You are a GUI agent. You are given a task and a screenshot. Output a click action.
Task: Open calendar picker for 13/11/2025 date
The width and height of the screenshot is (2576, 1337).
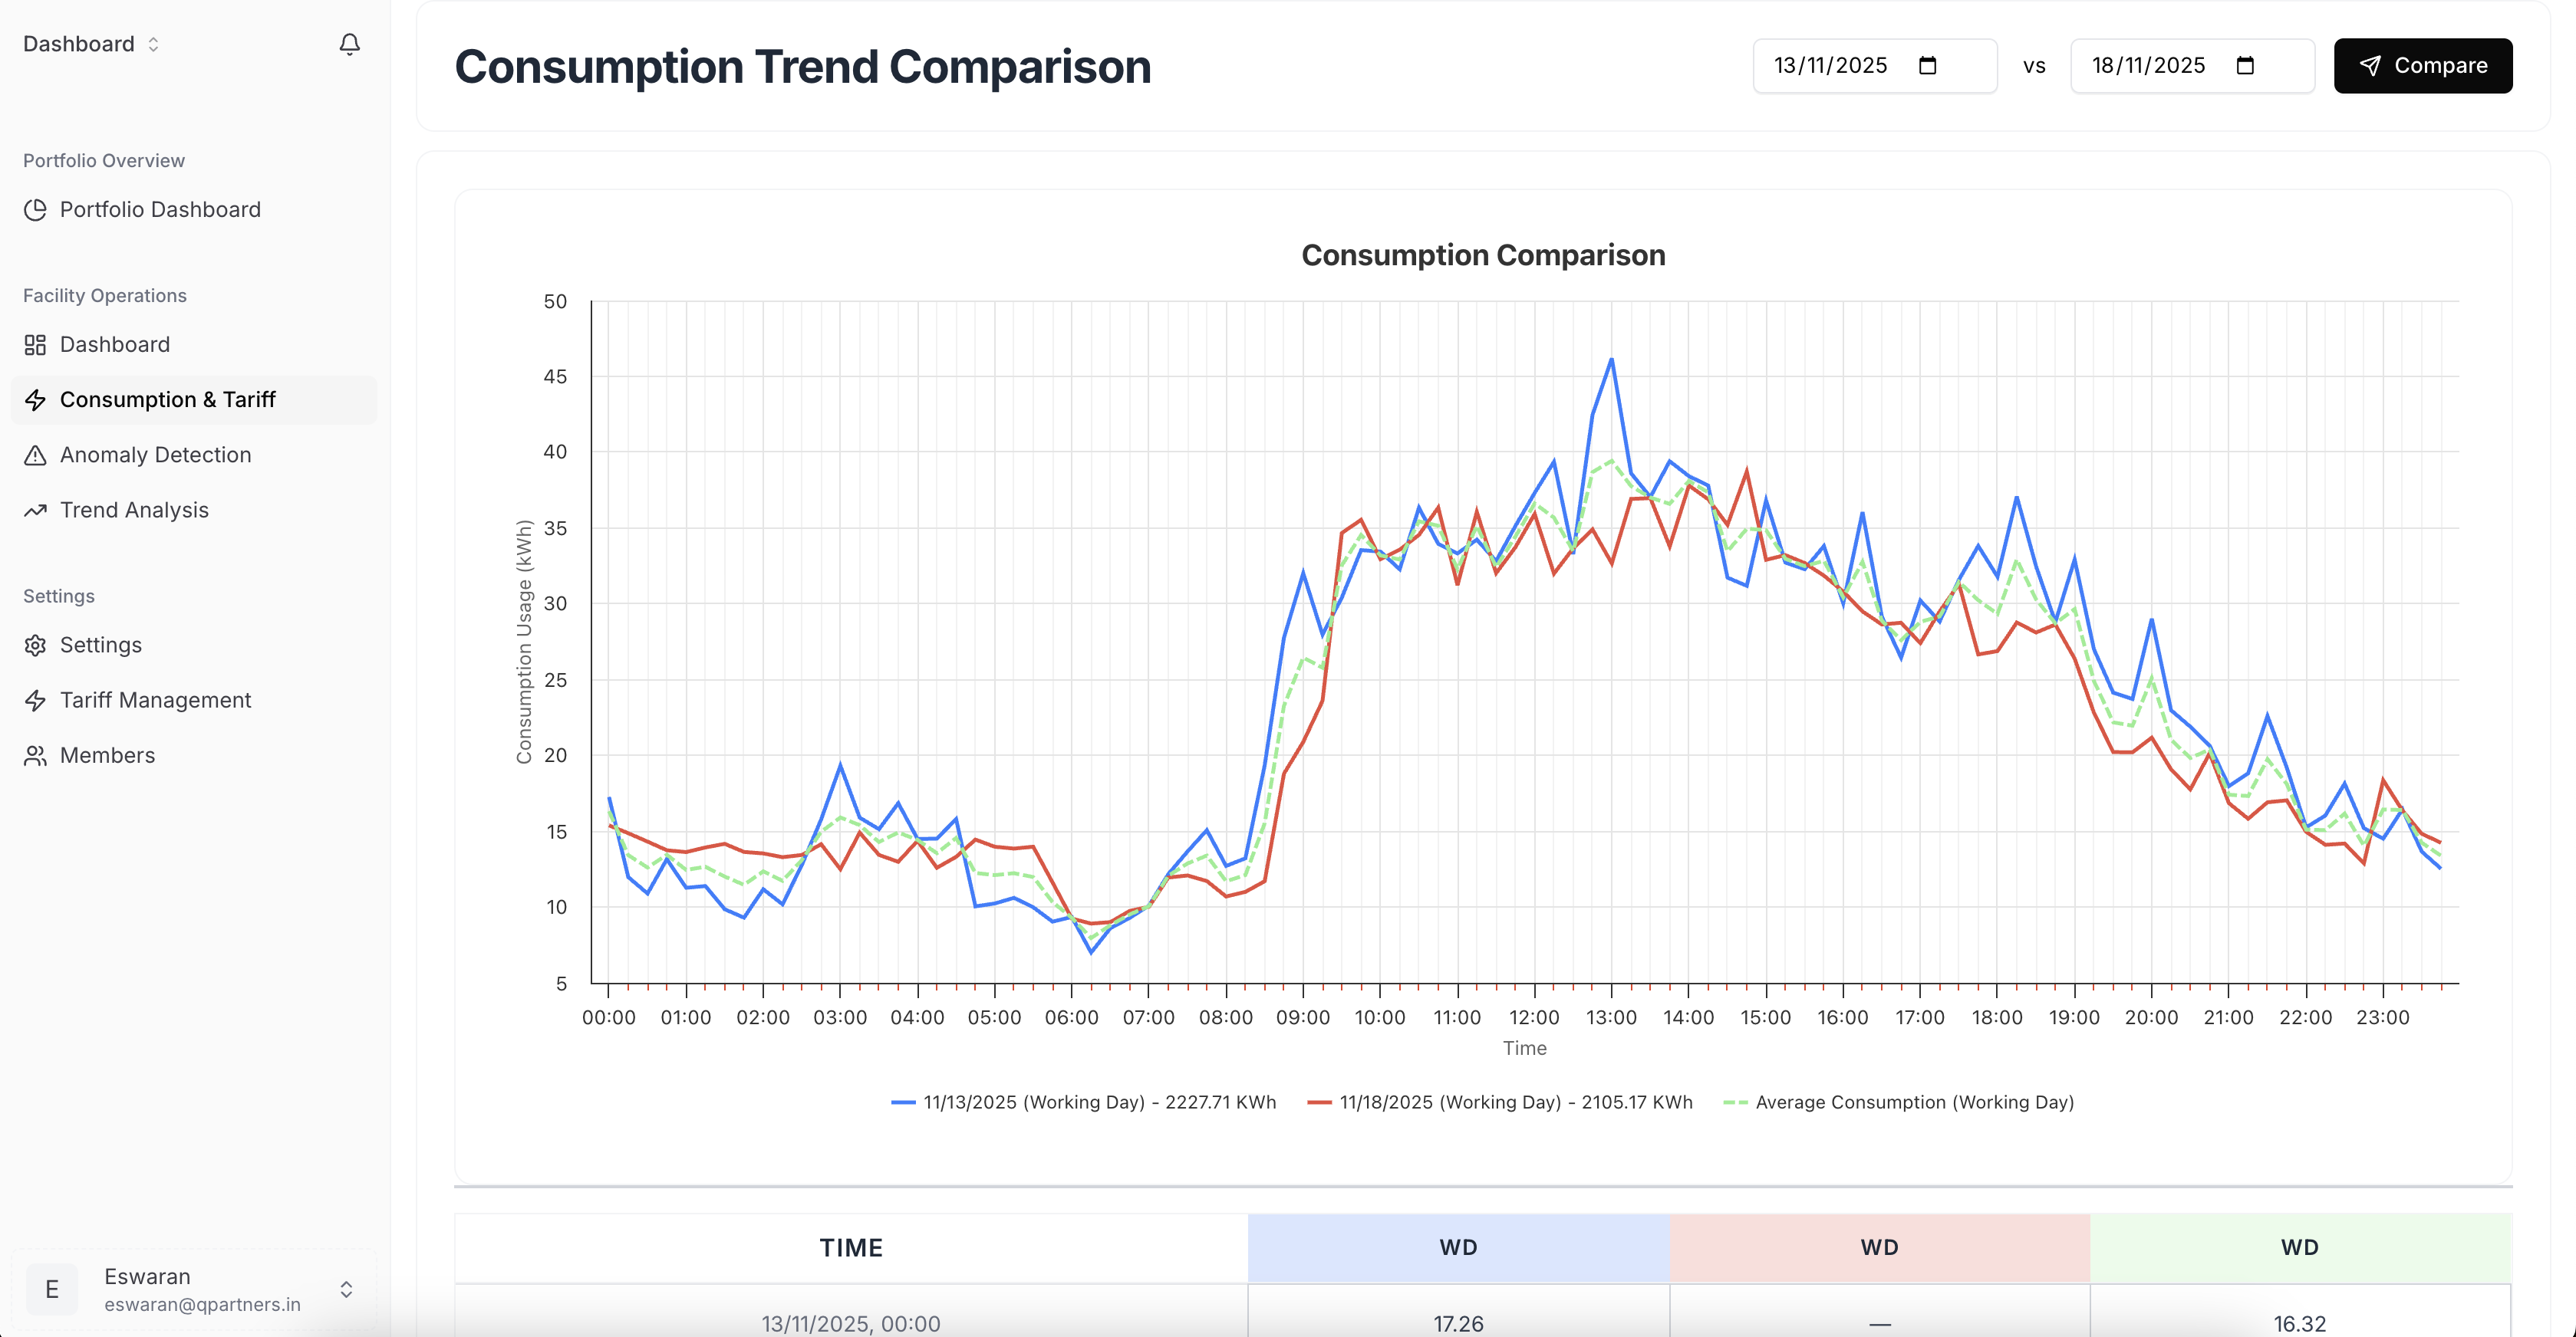[1927, 66]
